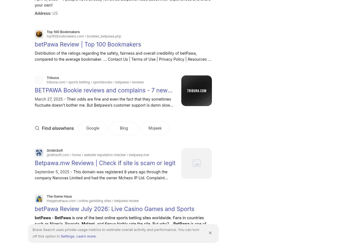Open betPawa Review Top 100 Bookmakers result
This screenshot has height=246, width=350.
pos(88,44)
